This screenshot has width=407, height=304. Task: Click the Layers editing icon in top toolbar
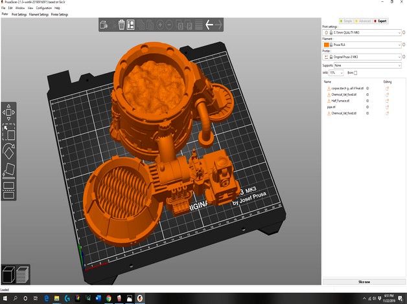pyautogui.click(x=199, y=25)
